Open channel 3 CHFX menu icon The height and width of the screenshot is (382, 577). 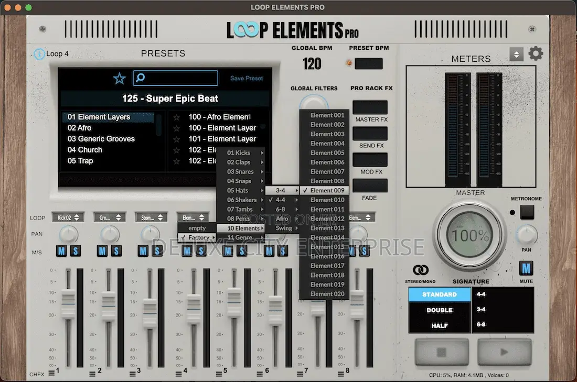[133, 374]
